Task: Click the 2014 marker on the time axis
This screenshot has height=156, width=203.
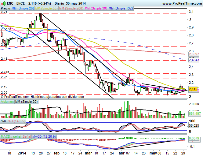Action: click(x=22, y=152)
